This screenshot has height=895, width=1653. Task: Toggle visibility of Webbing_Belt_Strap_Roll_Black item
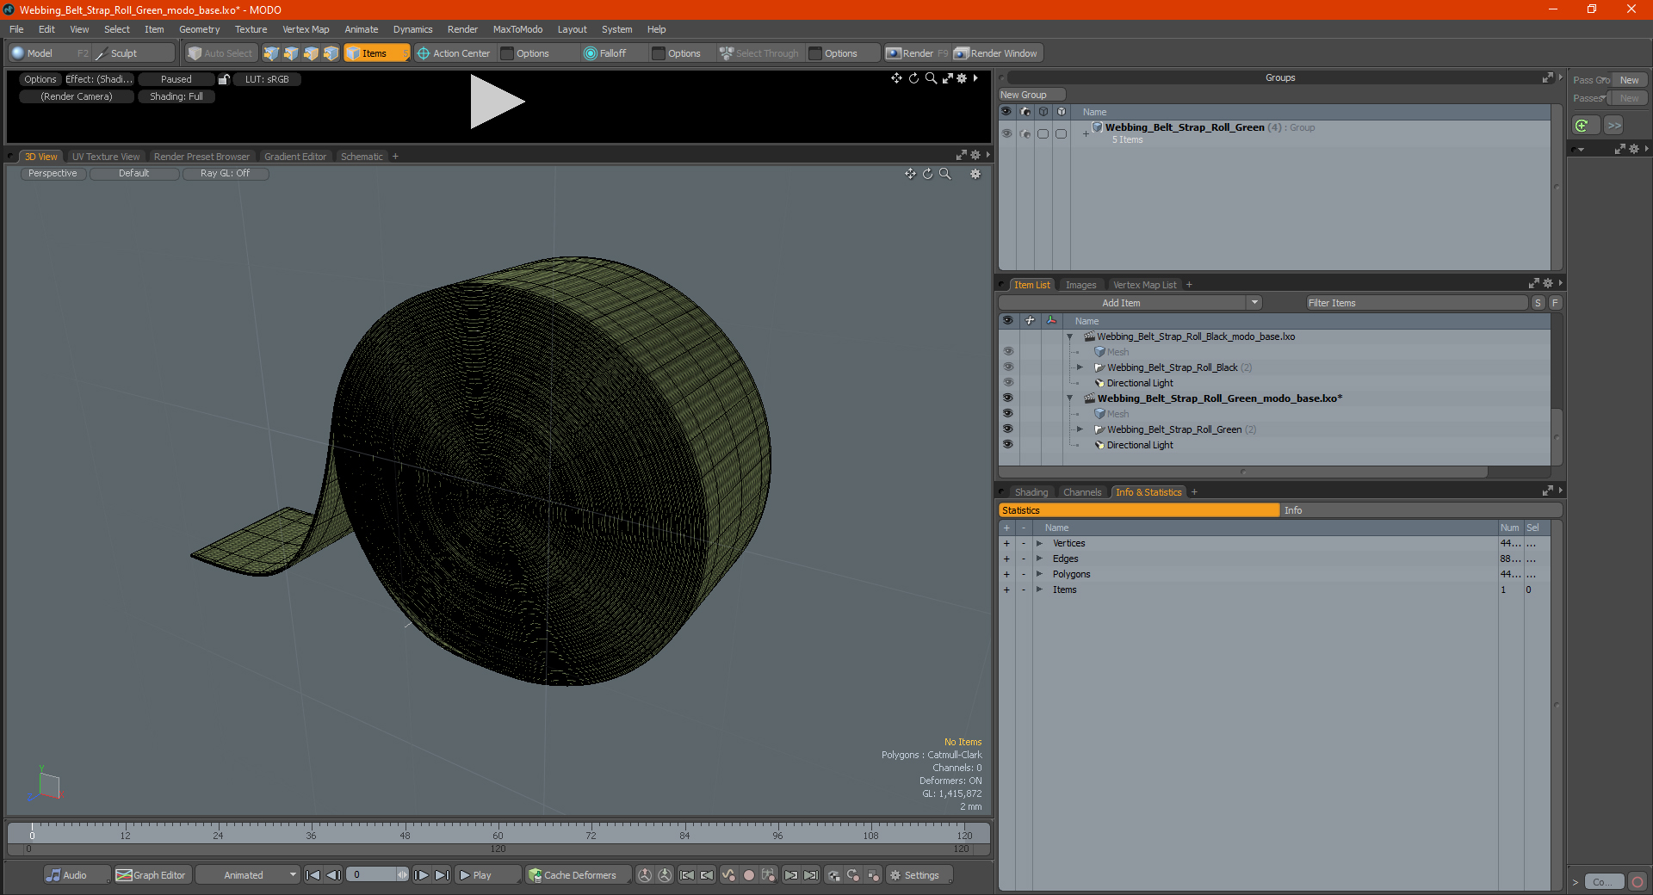click(1007, 367)
